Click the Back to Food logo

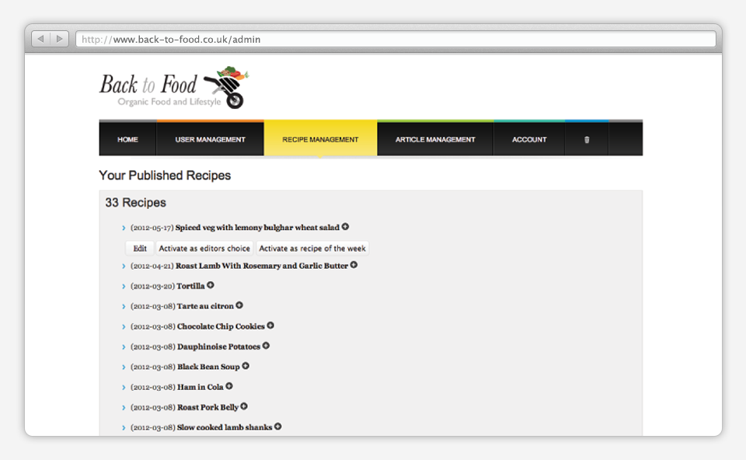(x=174, y=88)
